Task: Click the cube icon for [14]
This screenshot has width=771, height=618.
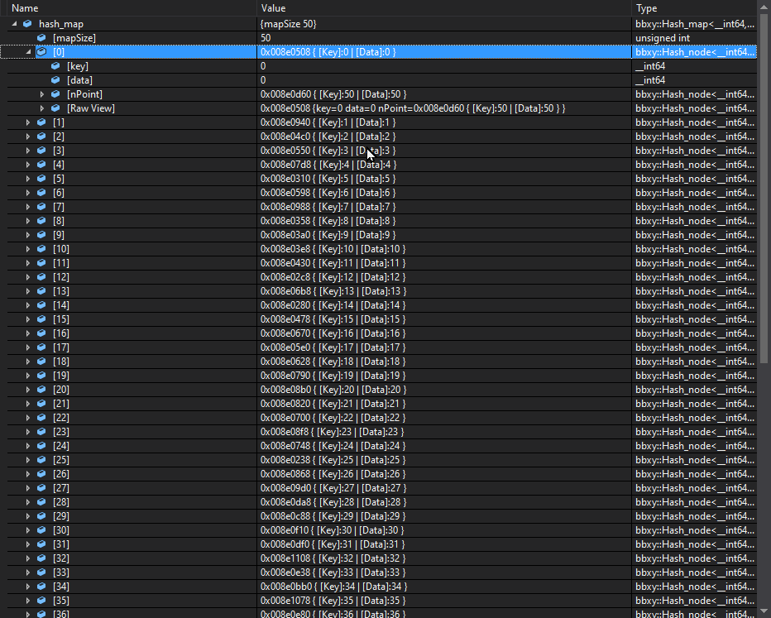Action: coord(42,304)
